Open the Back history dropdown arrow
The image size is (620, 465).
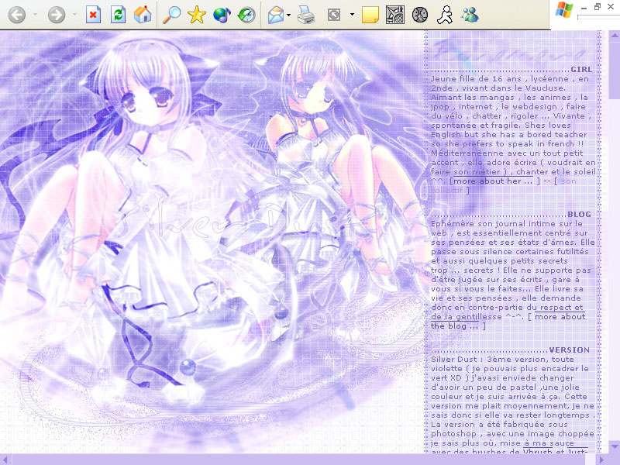(35, 15)
